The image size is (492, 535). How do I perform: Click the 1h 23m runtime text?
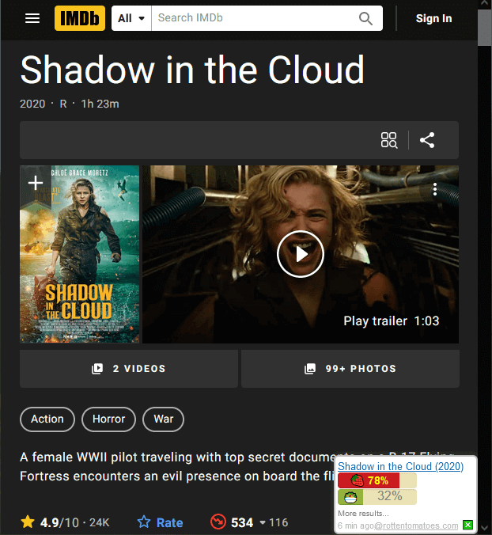(x=100, y=104)
